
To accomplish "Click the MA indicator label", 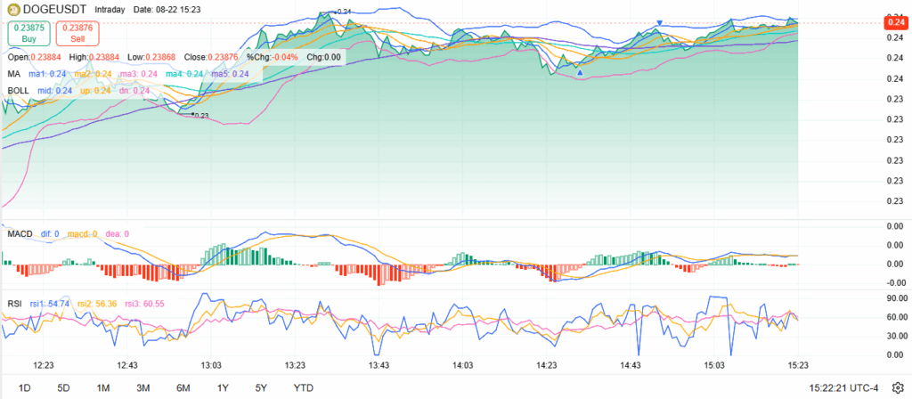I will click(x=13, y=74).
